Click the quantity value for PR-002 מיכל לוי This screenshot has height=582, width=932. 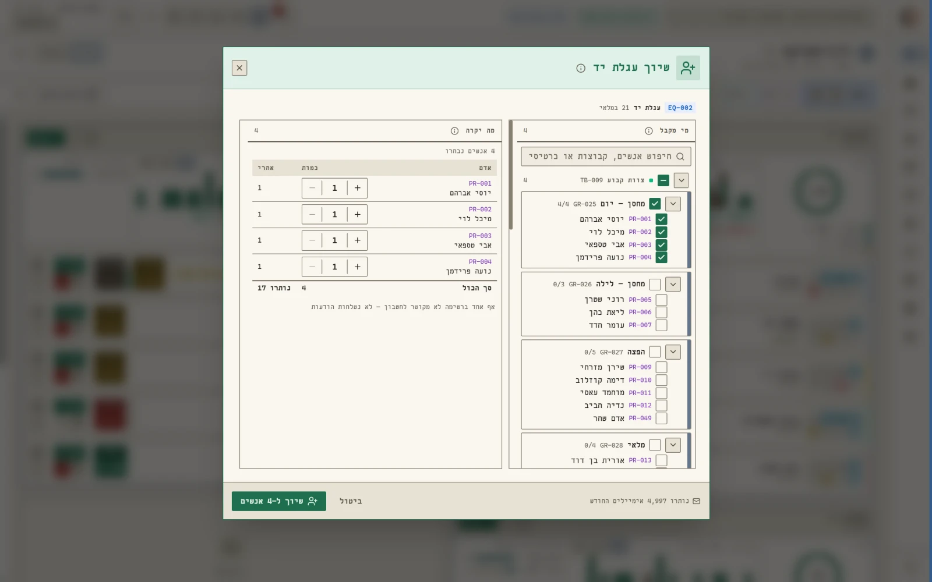coord(334,215)
